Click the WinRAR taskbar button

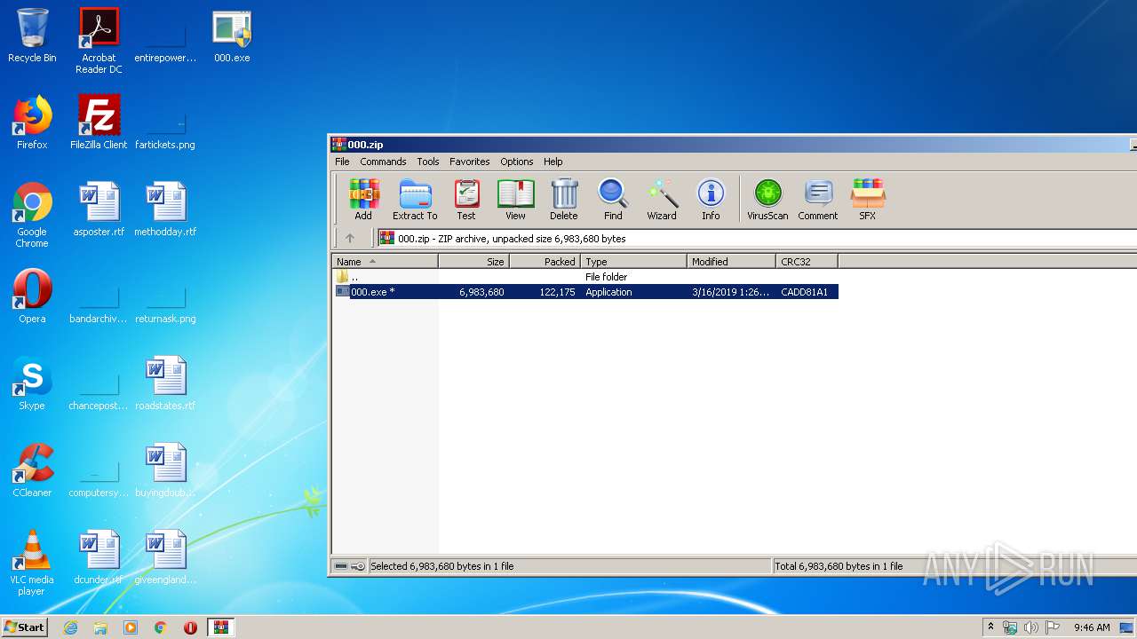220,627
